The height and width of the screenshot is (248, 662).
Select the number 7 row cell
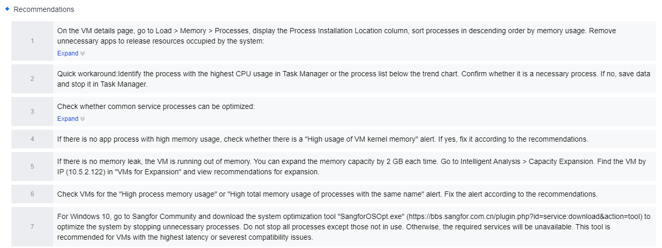32,227
